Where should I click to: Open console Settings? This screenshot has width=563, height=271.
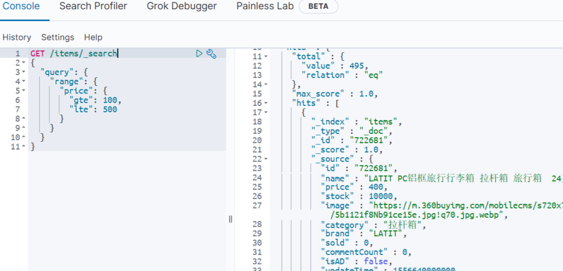[x=58, y=37]
